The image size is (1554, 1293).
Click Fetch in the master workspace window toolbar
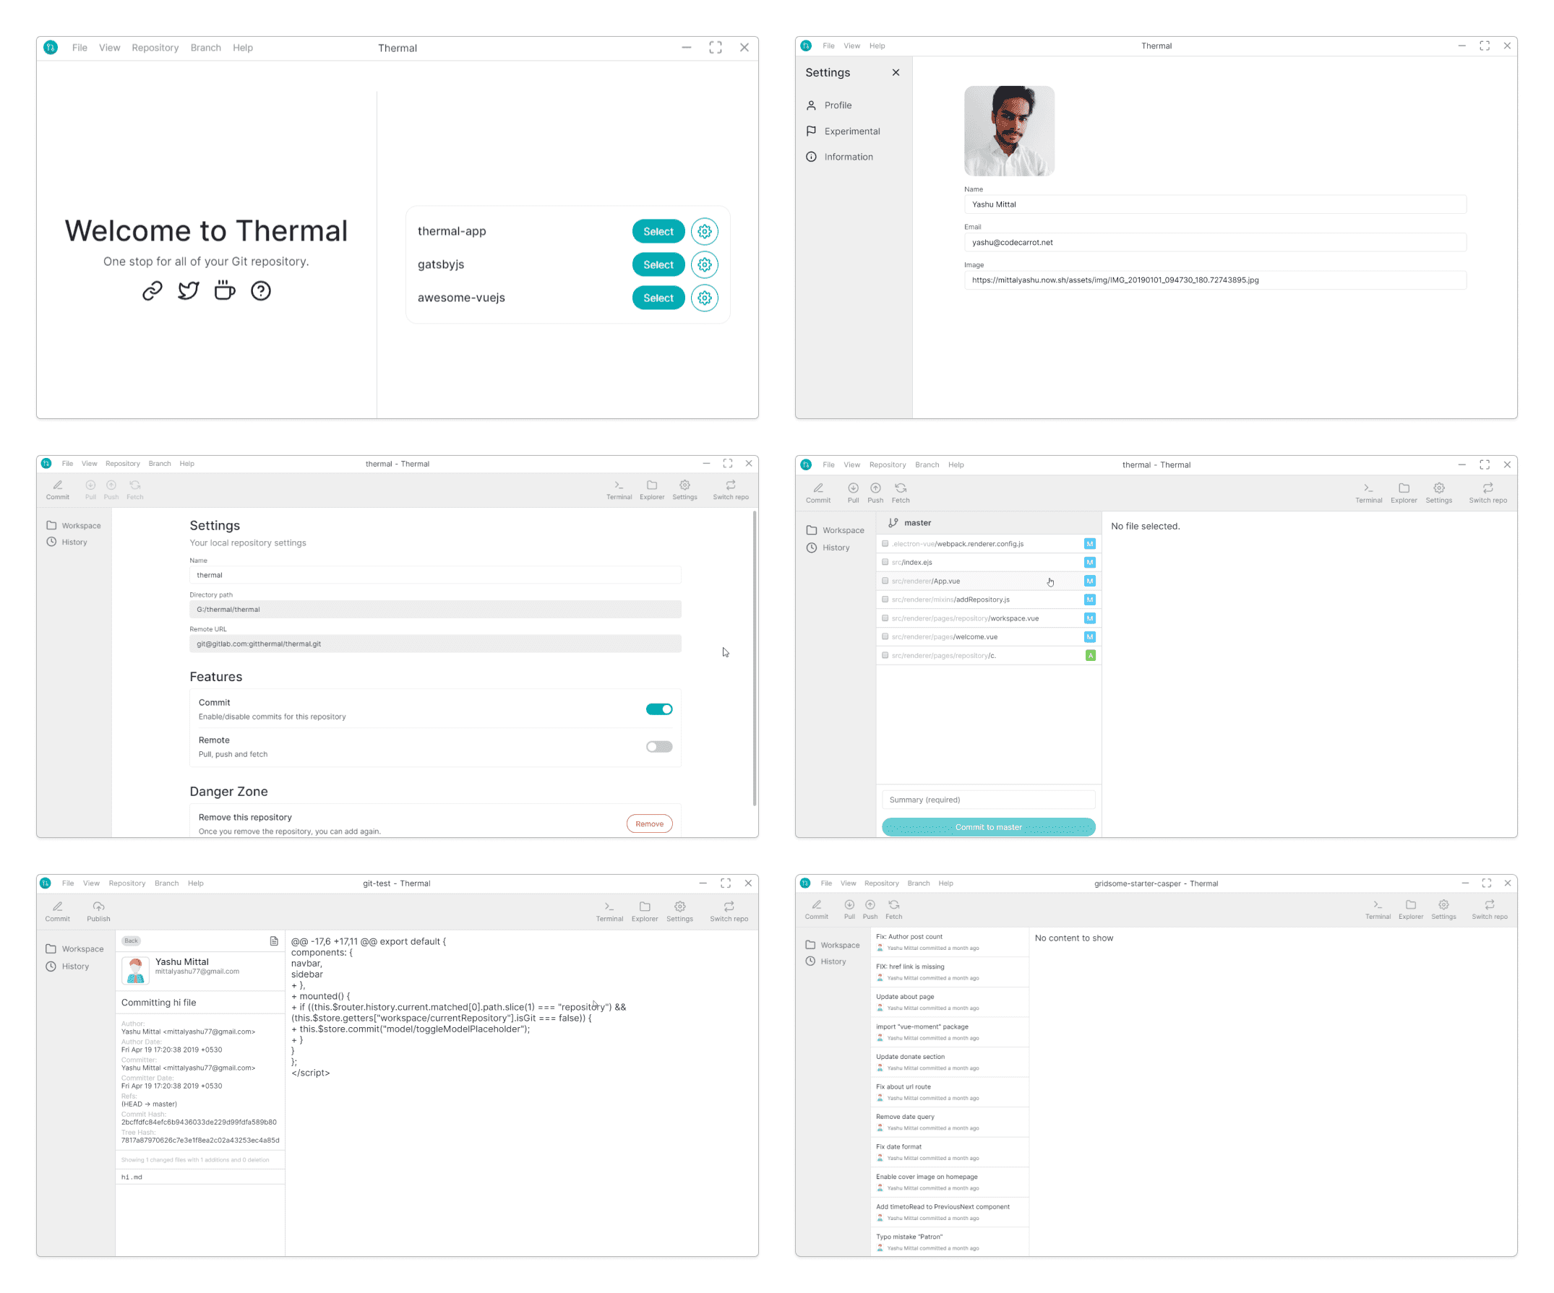click(x=901, y=493)
